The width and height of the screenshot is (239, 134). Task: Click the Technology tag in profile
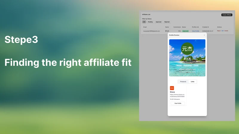[x=188, y=66]
